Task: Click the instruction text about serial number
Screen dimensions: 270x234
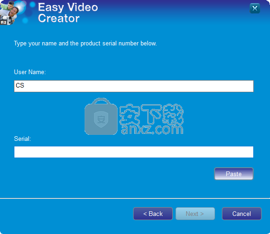Action: 85,44
